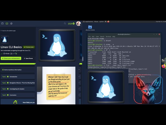This screenshot has width=166, height=125.
Task: Expand chevron on Task 1 row
Action: pyautogui.click(x=79, y=77)
